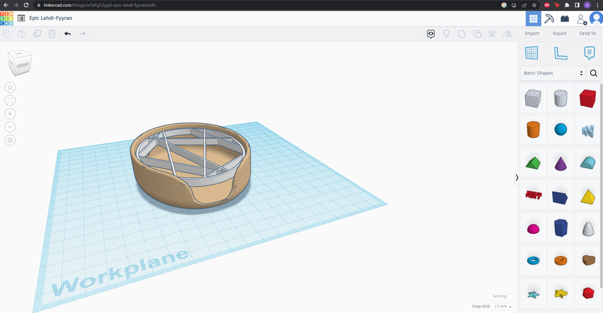603x313 pixels.
Task: Zoom out with minus button
Action: pyautogui.click(x=10, y=127)
